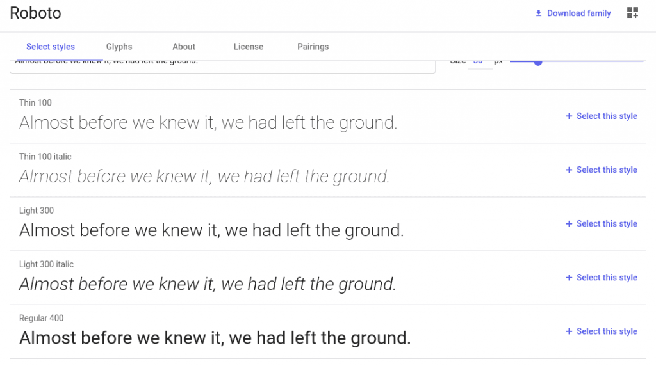Click the Thin 100 sample sentence
This screenshot has height=366, width=656.
[208, 123]
